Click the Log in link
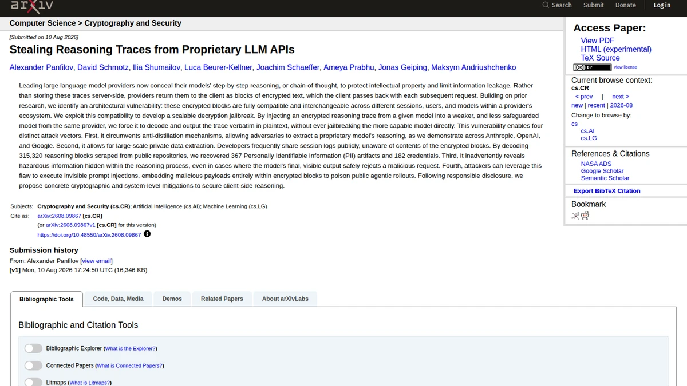Image resolution: width=687 pixels, height=386 pixels. (662, 5)
